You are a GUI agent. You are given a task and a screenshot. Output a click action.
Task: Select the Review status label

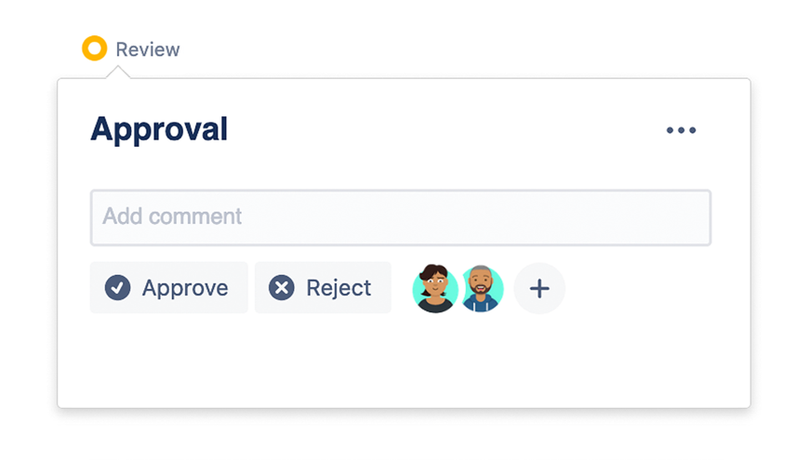click(148, 49)
